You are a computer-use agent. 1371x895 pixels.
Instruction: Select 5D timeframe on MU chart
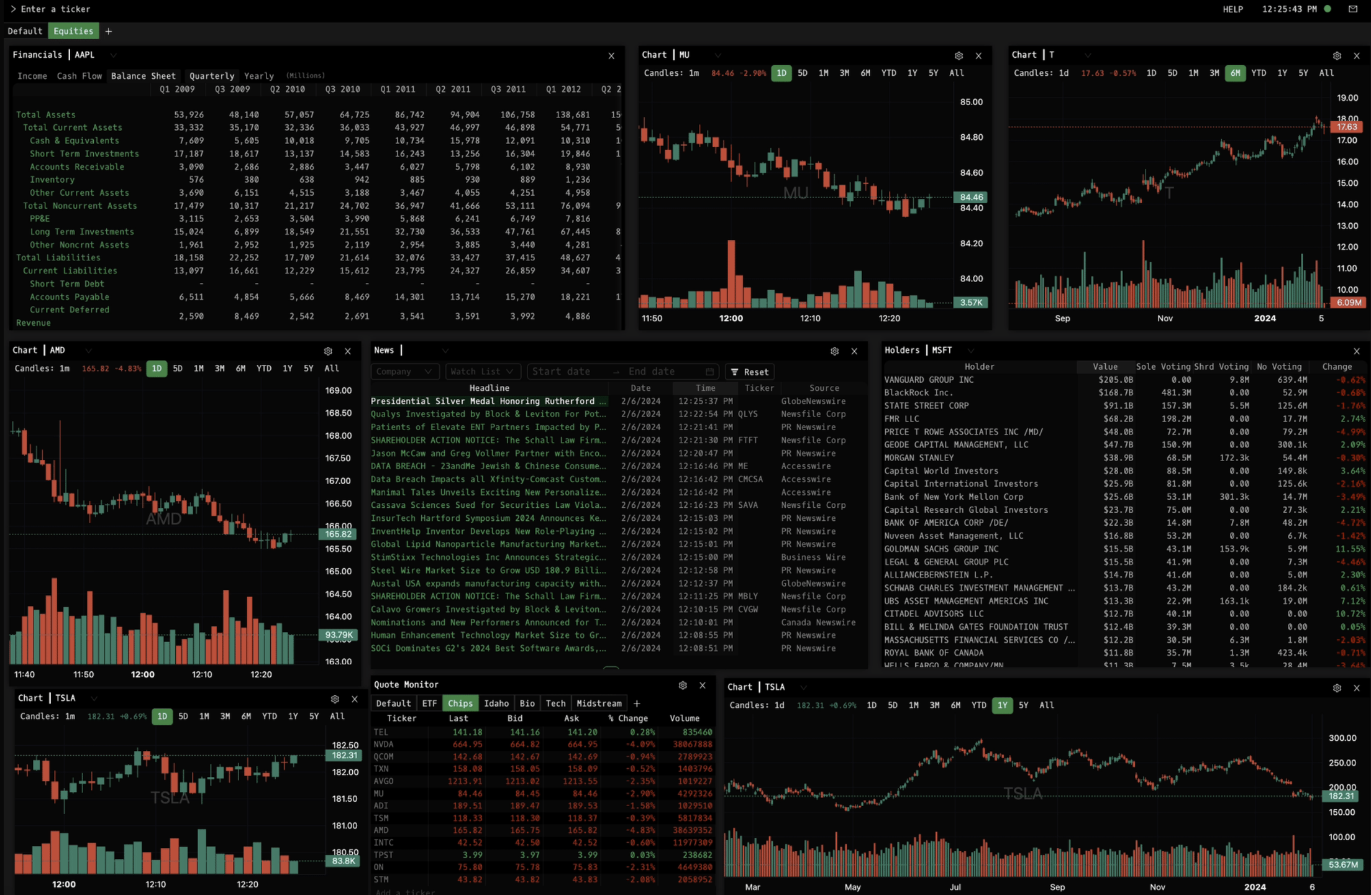click(x=803, y=73)
